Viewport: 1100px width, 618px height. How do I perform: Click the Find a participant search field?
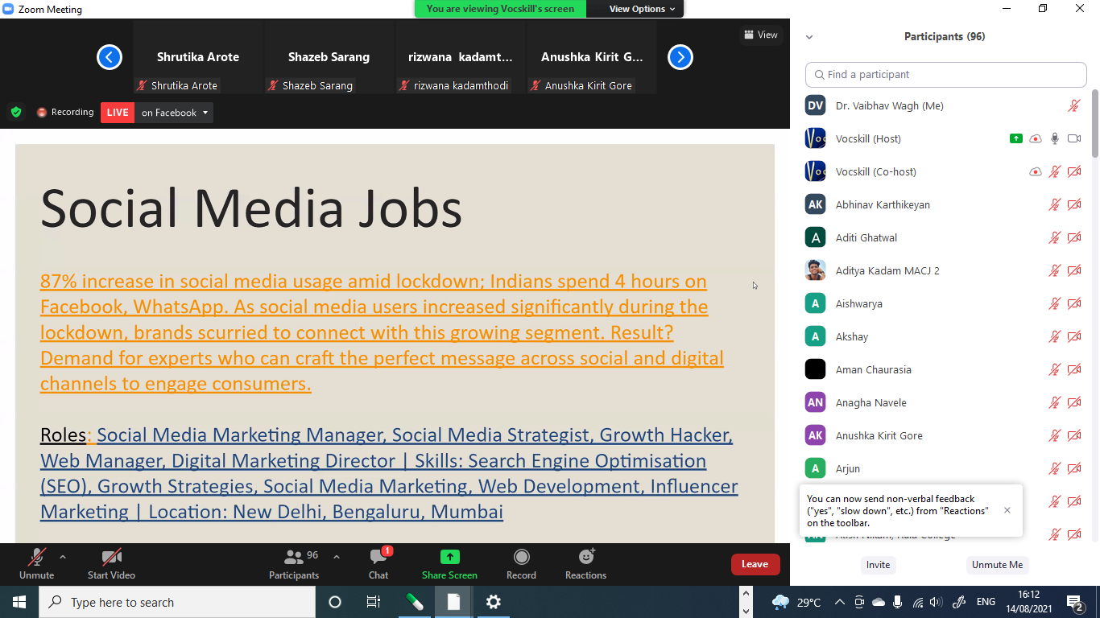point(946,74)
